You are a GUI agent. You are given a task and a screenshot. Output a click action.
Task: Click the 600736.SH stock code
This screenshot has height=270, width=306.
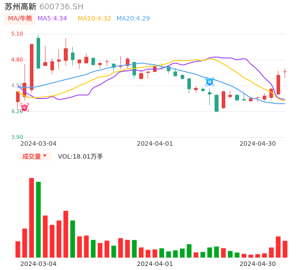[x=61, y=7]
